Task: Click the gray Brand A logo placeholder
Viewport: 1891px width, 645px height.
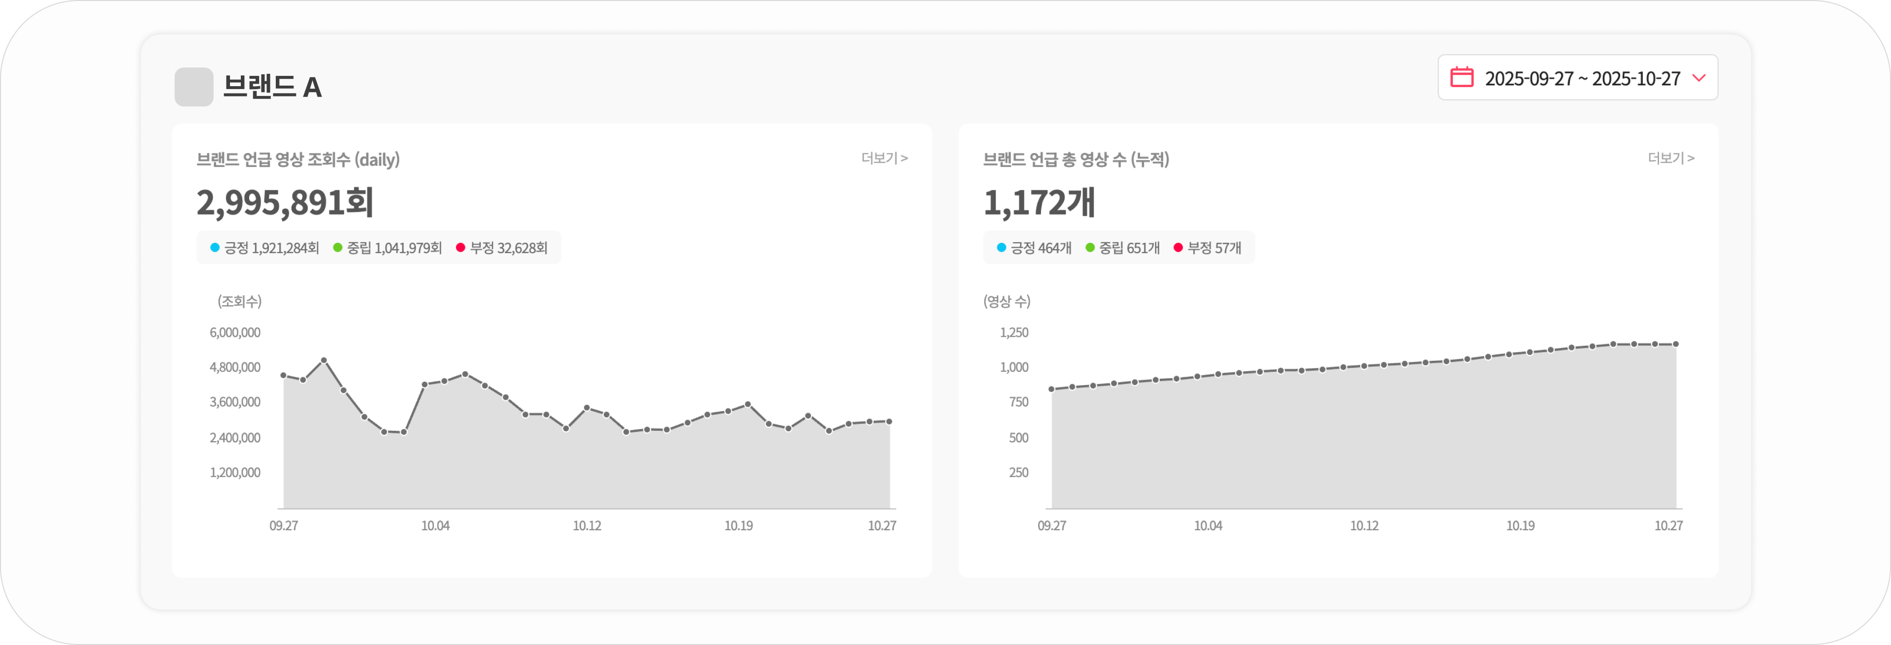Action: click(x=194, y=87)
